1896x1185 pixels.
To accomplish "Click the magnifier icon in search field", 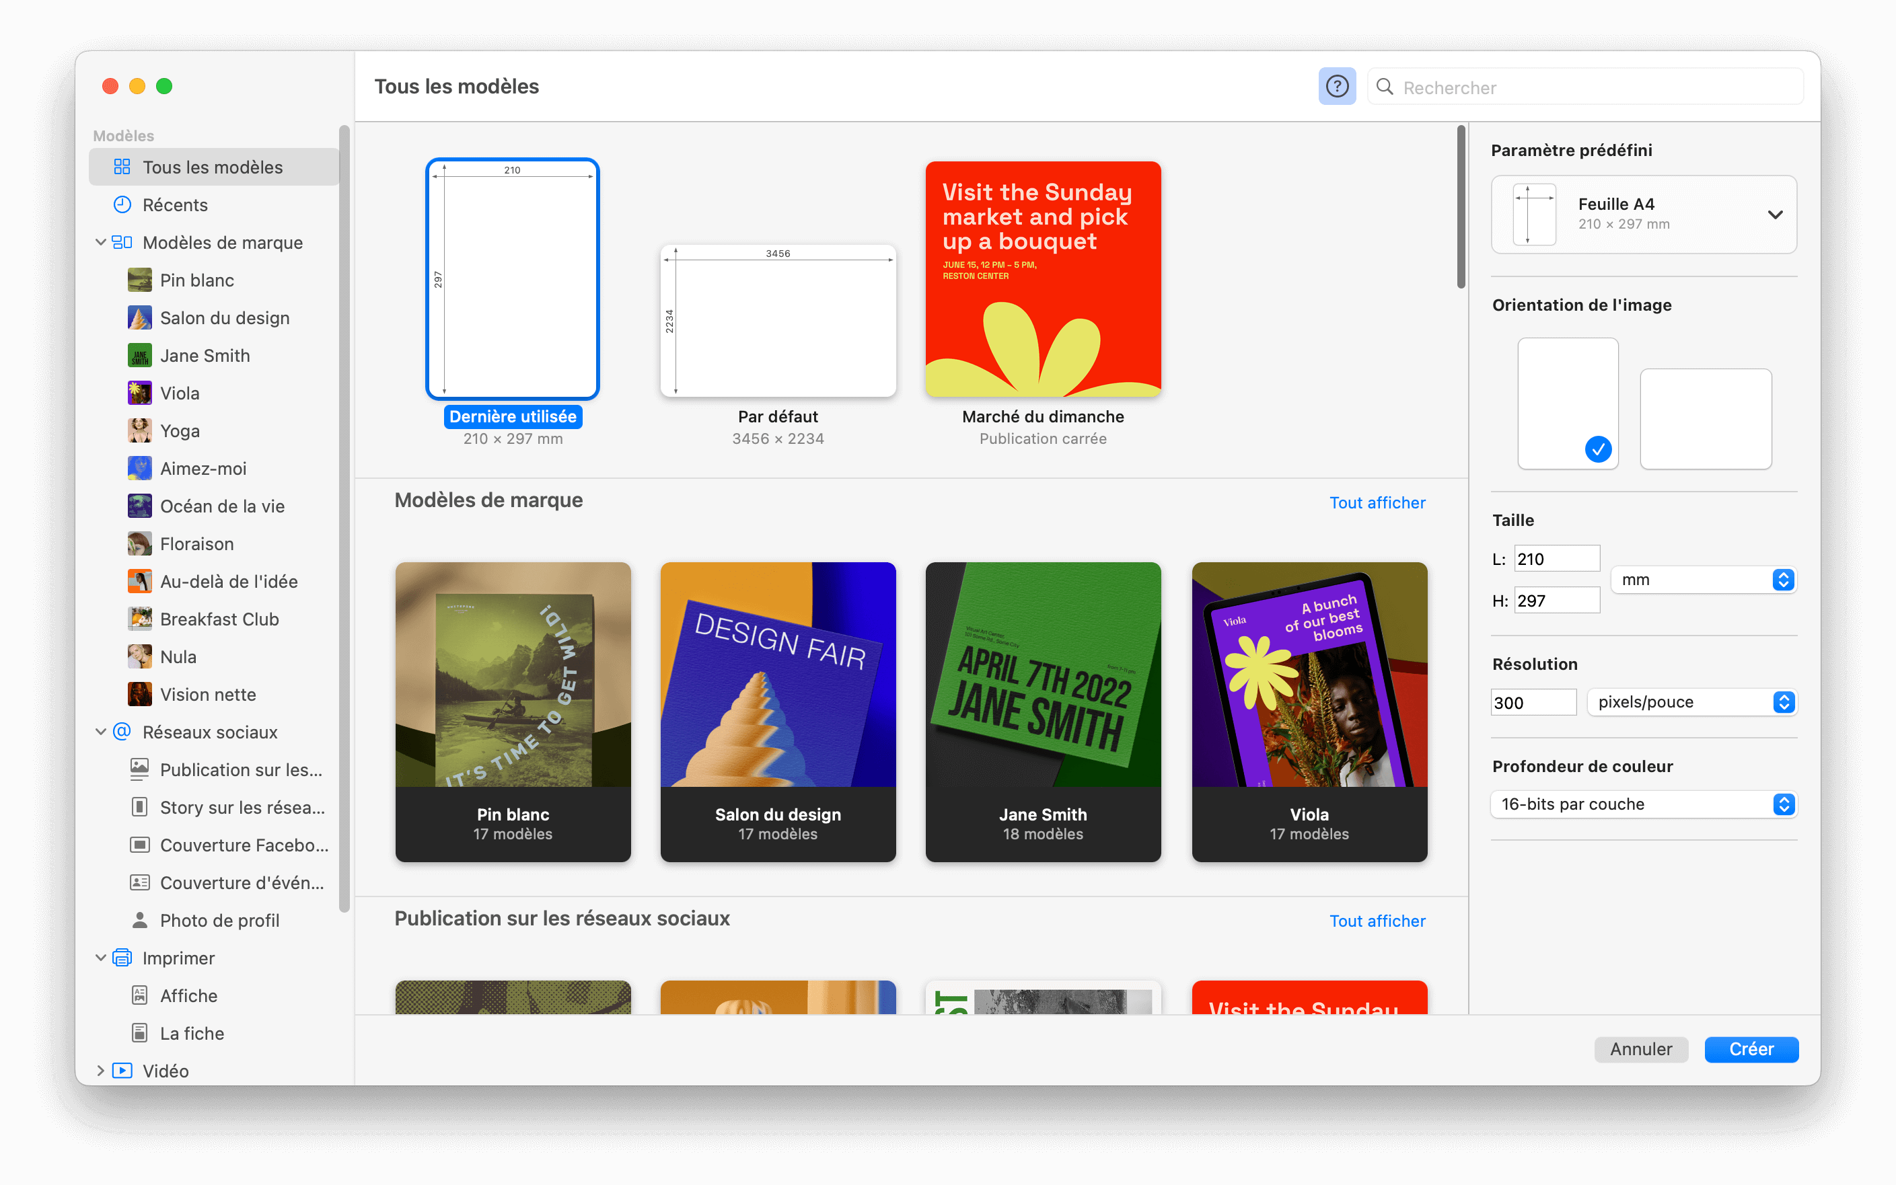I will click(x=1385, y=87).
